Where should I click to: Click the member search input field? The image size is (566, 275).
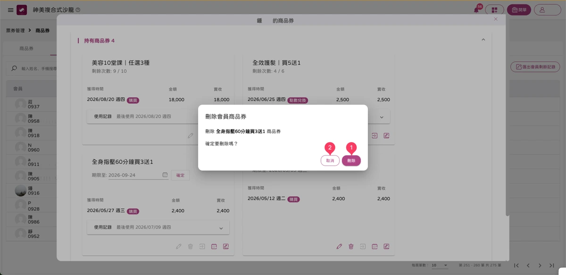(39, 69)
